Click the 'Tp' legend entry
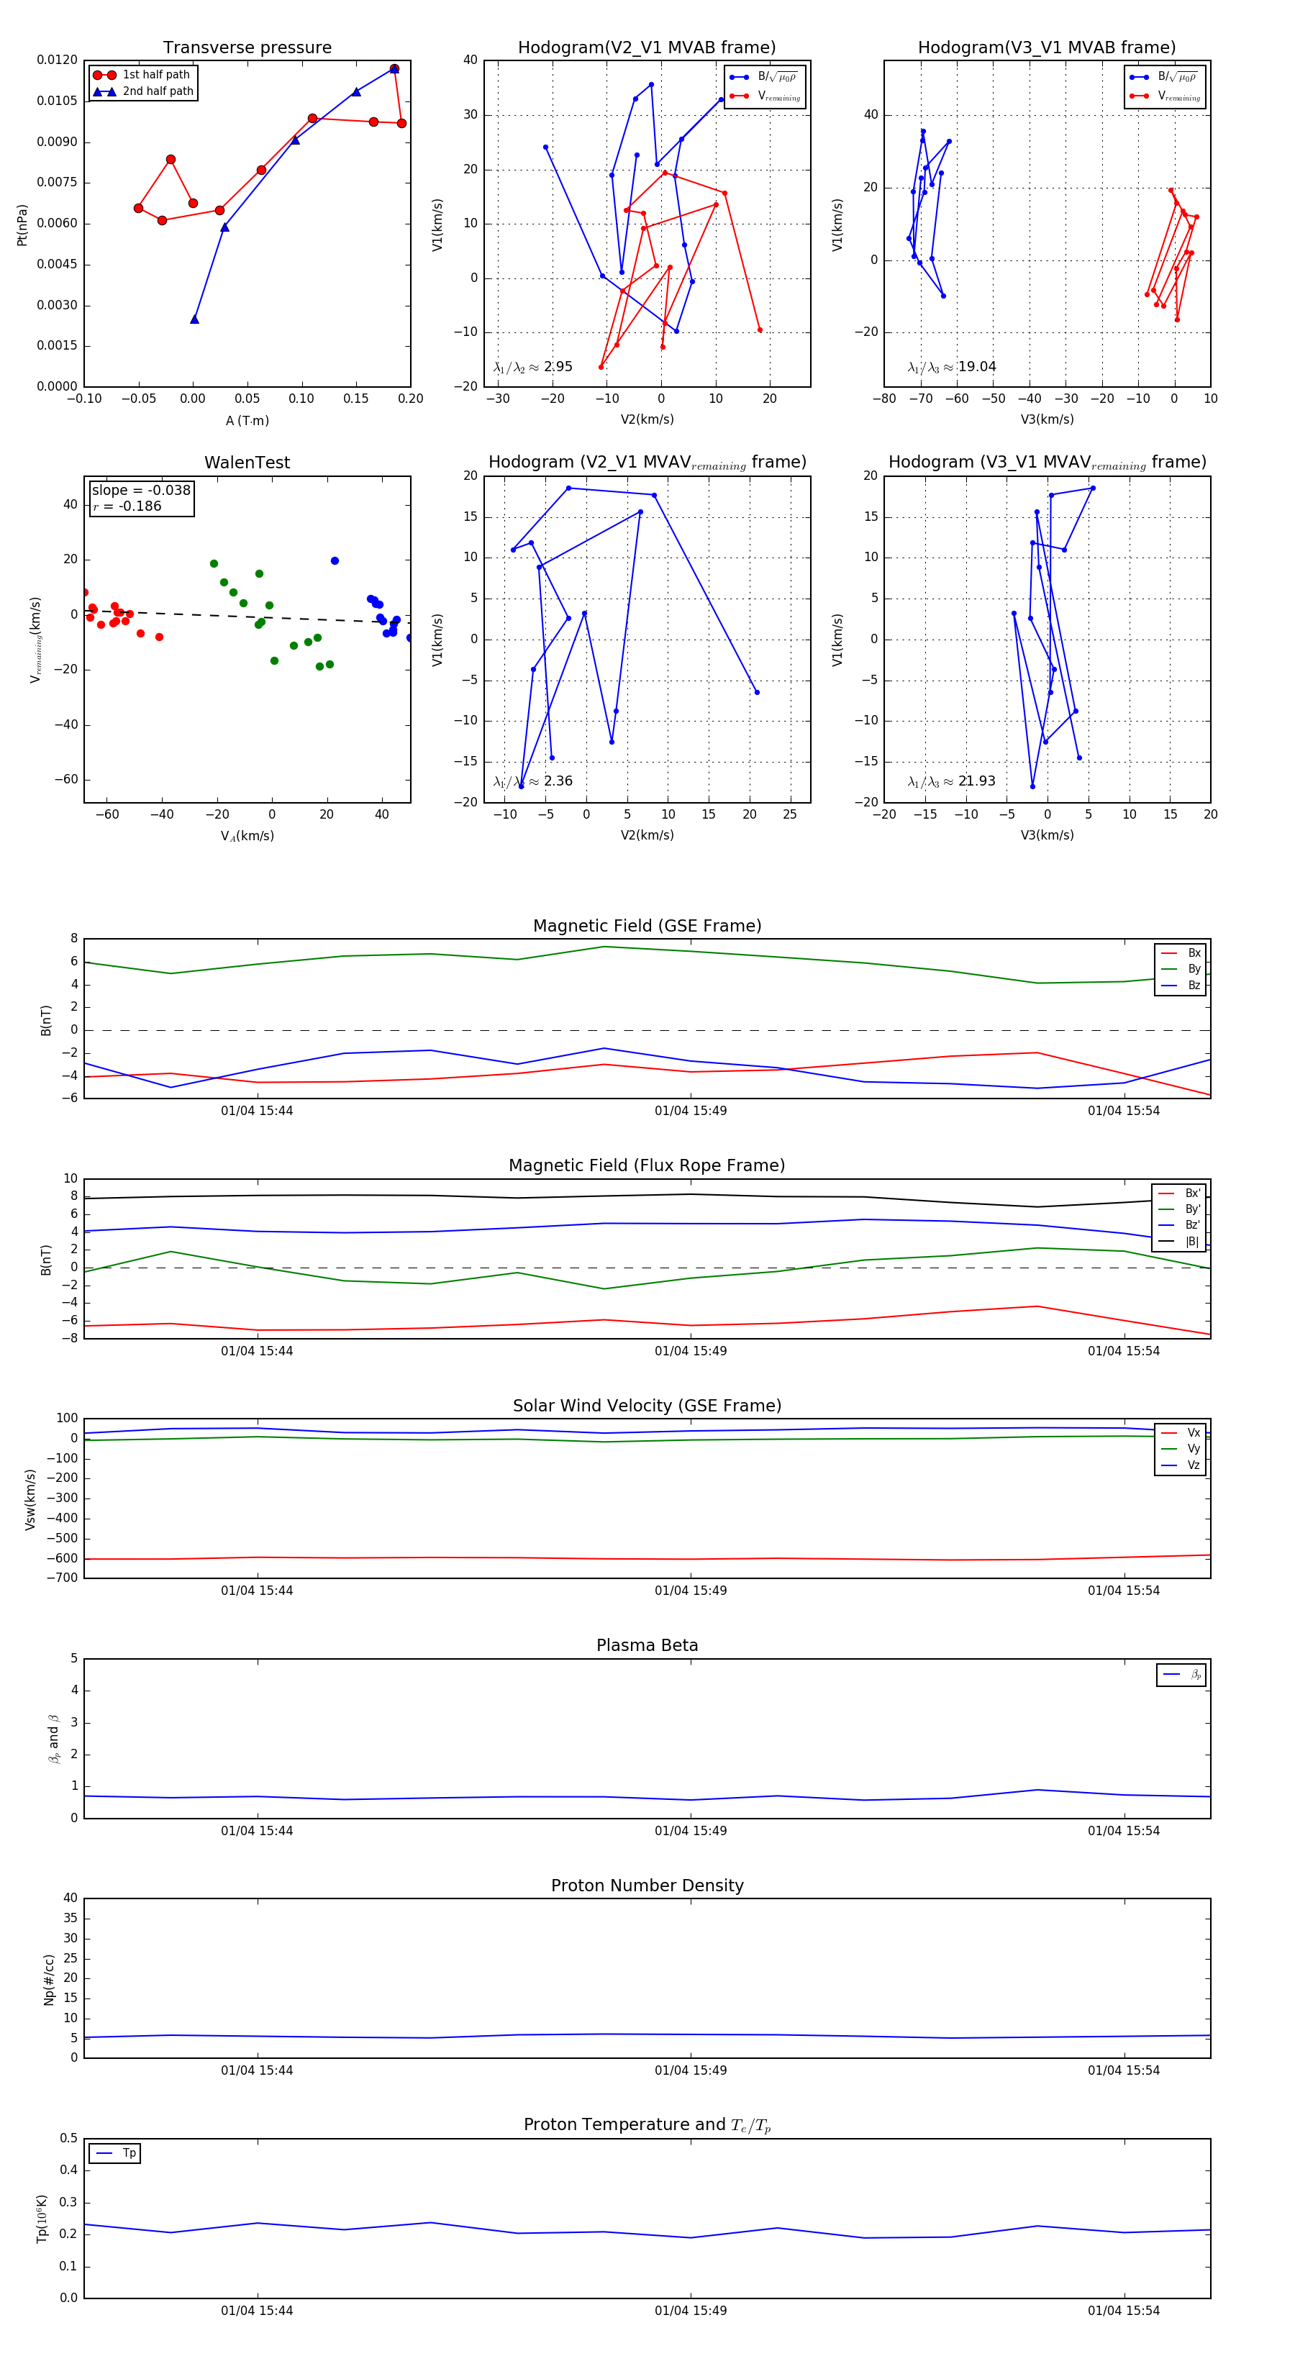 [116, 2153]
